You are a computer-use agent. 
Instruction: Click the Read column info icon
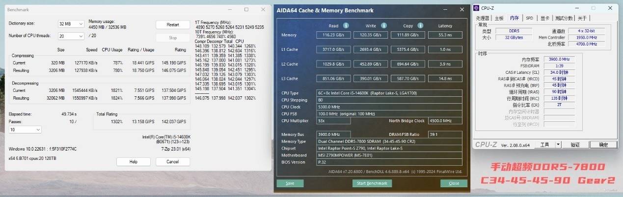[346, 26]
